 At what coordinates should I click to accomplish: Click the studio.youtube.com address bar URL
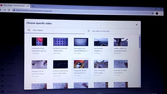point(34,11)
